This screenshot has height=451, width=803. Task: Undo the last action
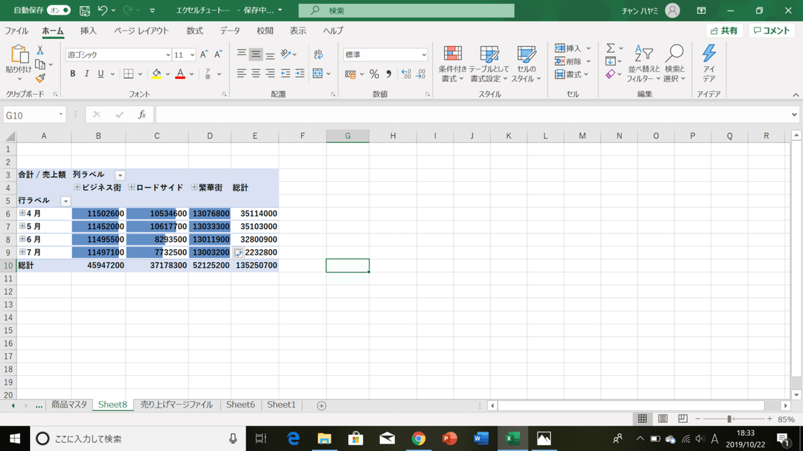tap(102, 11)
